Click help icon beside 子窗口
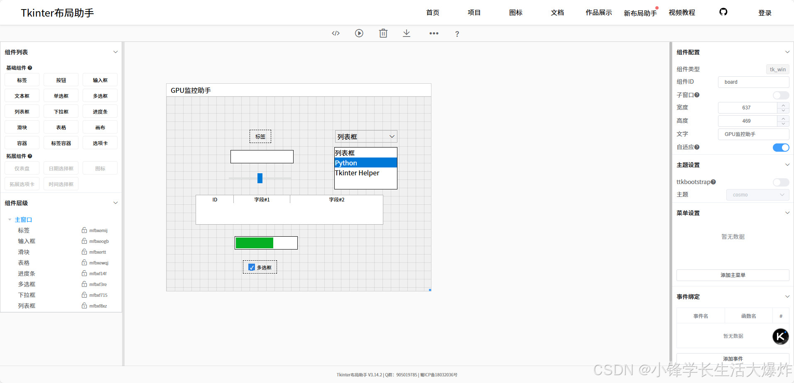This screenshot has width=794, height=383. pos(697,95)
